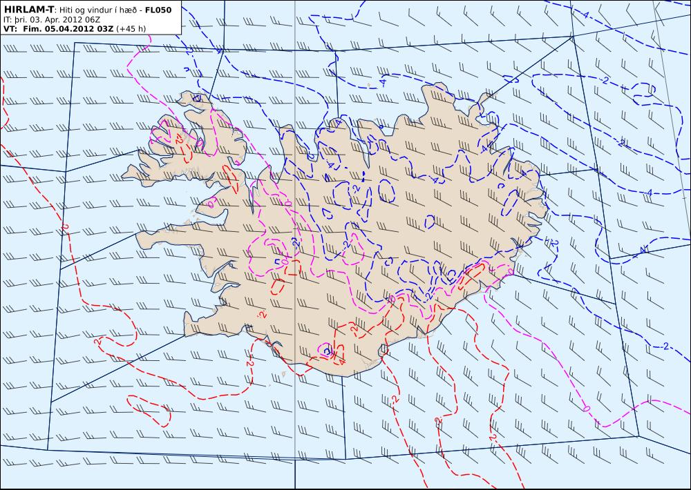Click the HIRLAM-T model title
Screen dimensions: 691x490
click(x=28, y=10)
